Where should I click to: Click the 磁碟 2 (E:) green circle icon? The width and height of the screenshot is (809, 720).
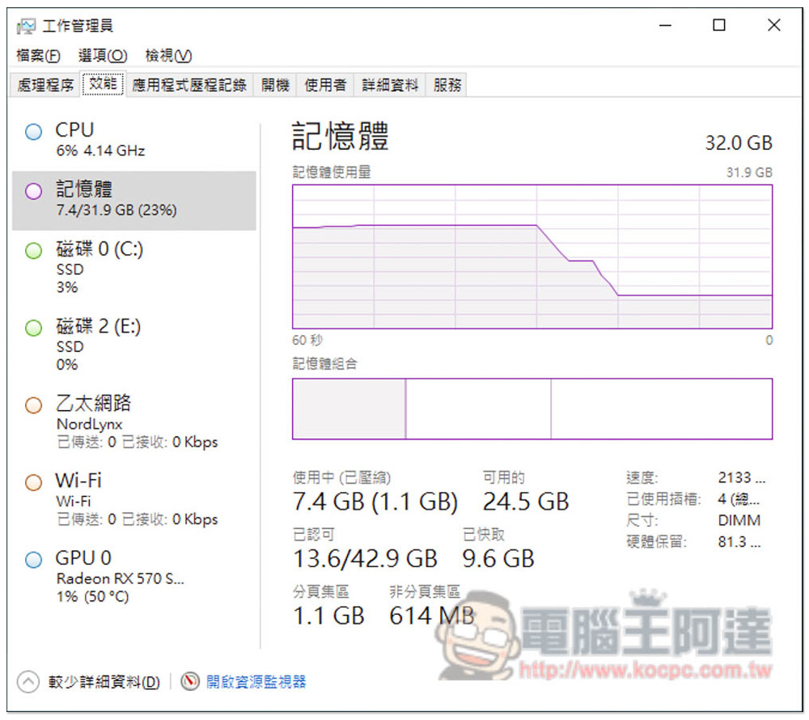click(x=33, y=328)
